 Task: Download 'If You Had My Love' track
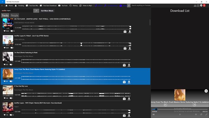(x=129, y=99)
